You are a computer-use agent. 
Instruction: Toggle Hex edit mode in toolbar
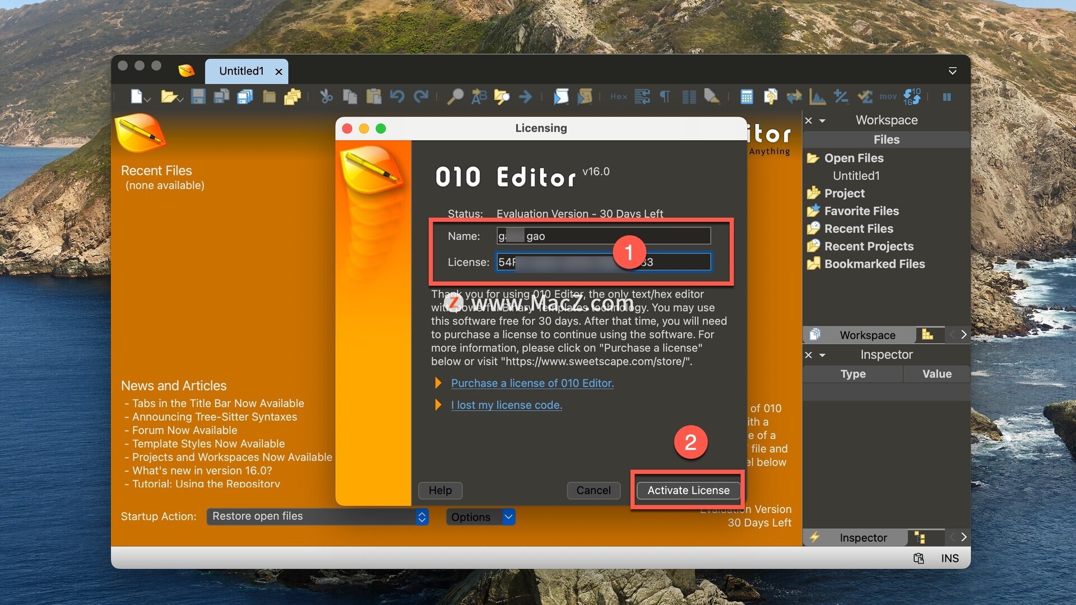point(619,96)
